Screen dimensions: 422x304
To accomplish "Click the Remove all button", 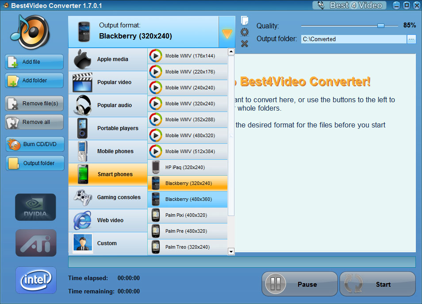I will pyautogui.click(x=34, y=122).
